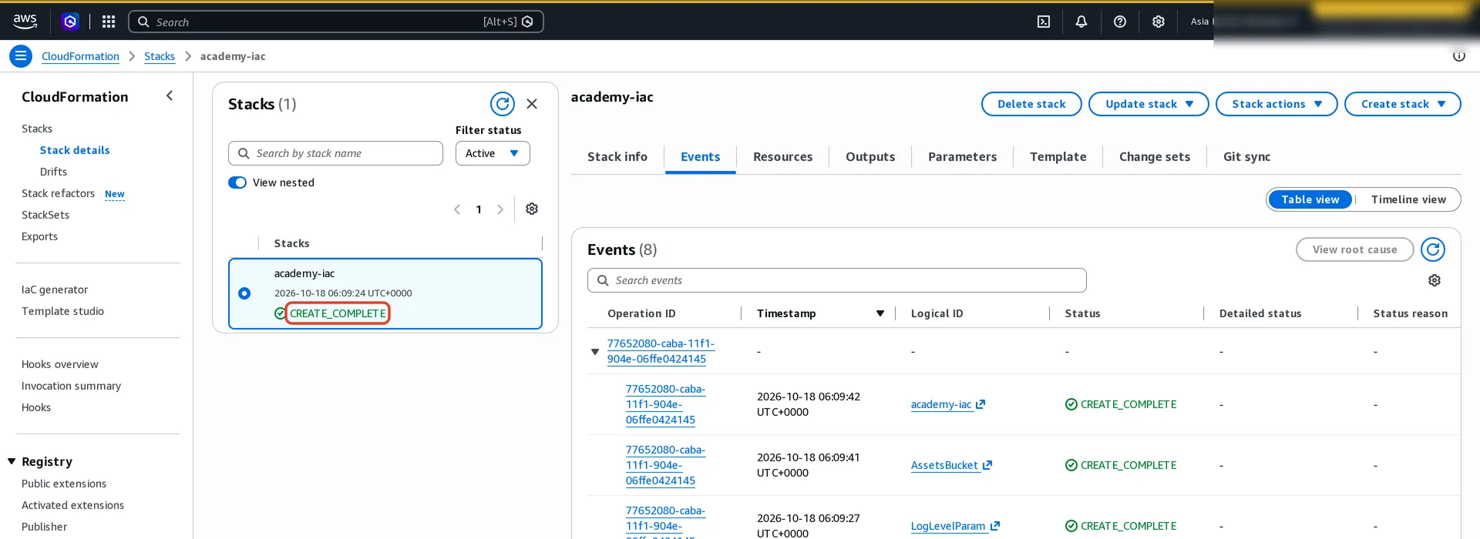The image size is (1480, 539).
Task: Click the View root cause button
Action: pyautogui.click(x=1354, y=249)
